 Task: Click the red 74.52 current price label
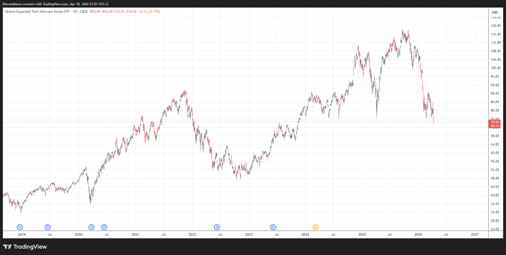495,122
